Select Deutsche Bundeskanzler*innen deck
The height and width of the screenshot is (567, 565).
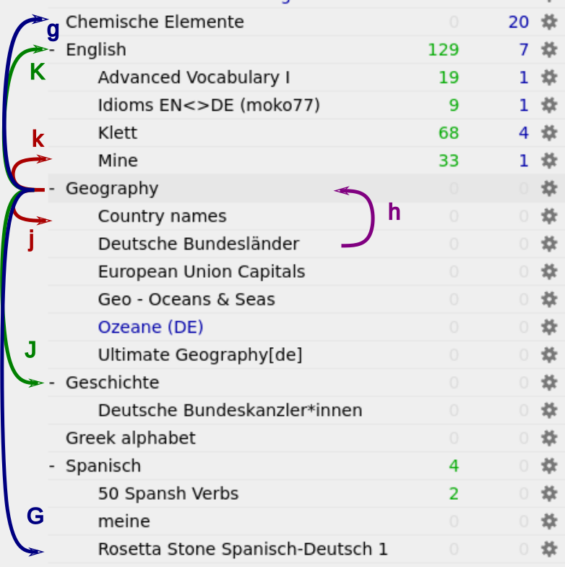coord(230,411)
